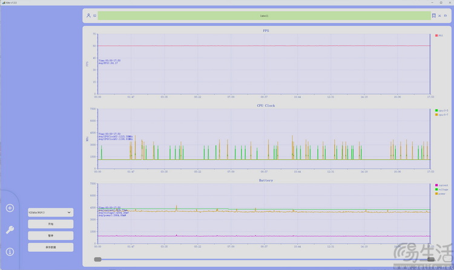Toggle the FPS legend entry
454x270 pixels.
(x=439, y=36)
